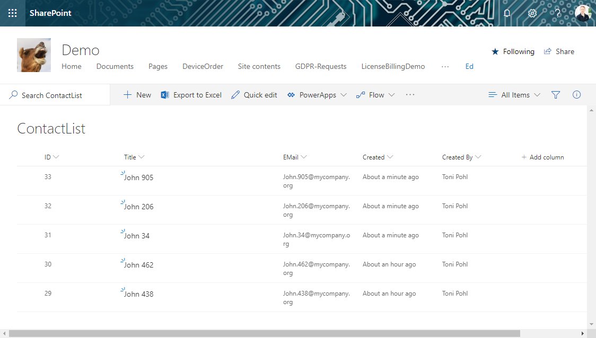Viewport: 596px width, 338px height.
Task: Open the app launcher waffle icon
Action: tap(13, 13)
